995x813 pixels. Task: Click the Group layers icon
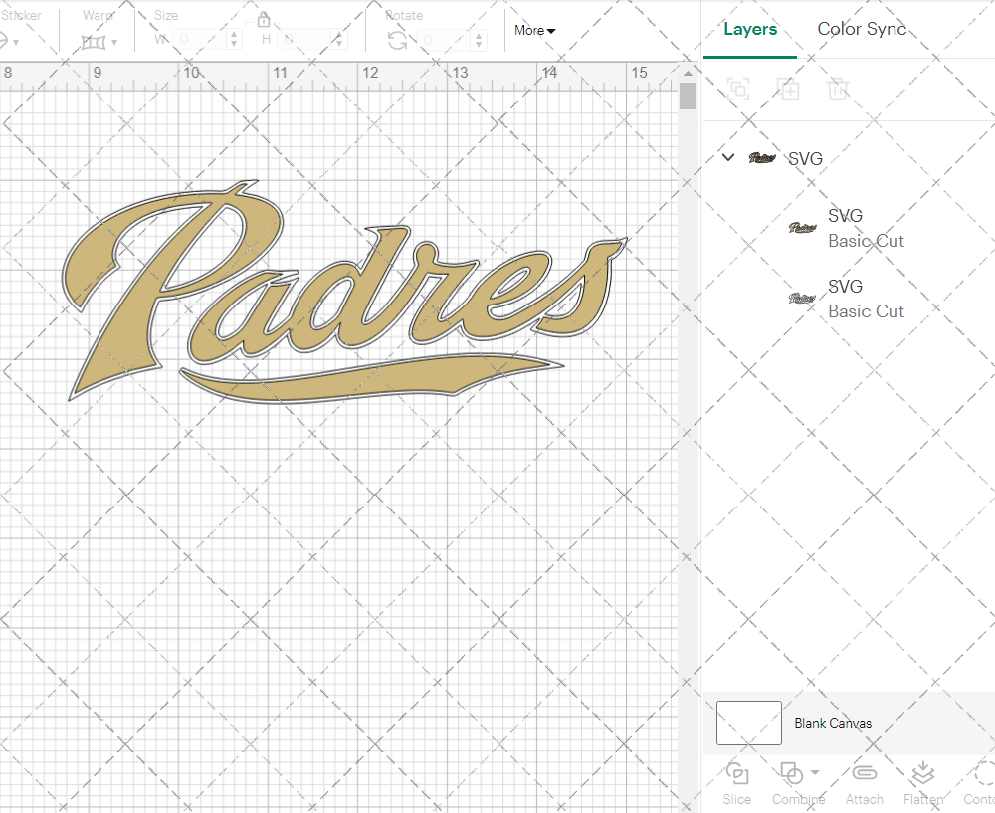coord(738,89)
